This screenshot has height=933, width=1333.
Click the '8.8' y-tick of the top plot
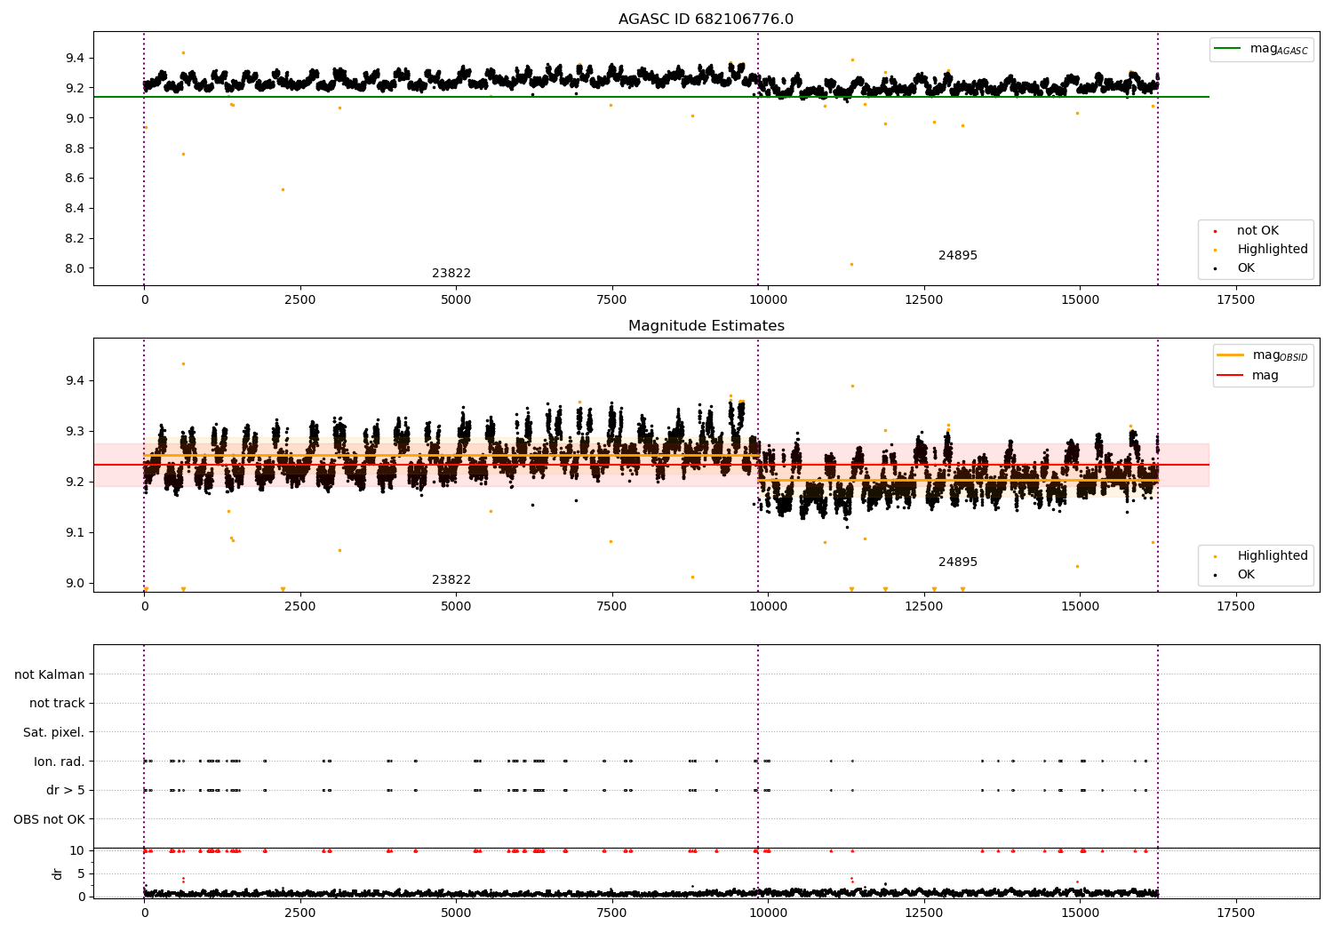(x=75, y=148)
